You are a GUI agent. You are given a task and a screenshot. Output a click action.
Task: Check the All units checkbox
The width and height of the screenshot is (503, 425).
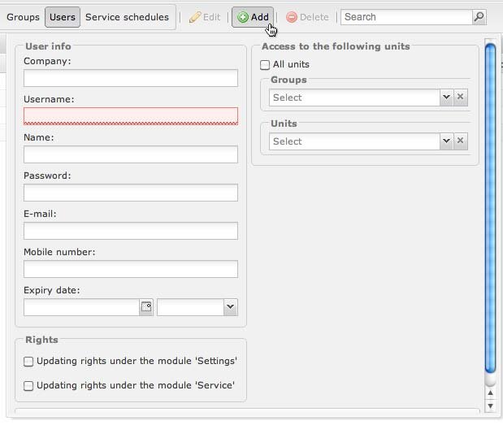coord(265,65)
